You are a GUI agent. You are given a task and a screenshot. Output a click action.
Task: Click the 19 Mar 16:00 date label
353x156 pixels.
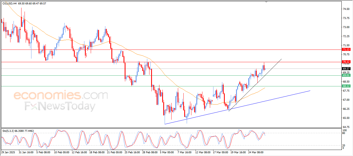tap(238, 152)
